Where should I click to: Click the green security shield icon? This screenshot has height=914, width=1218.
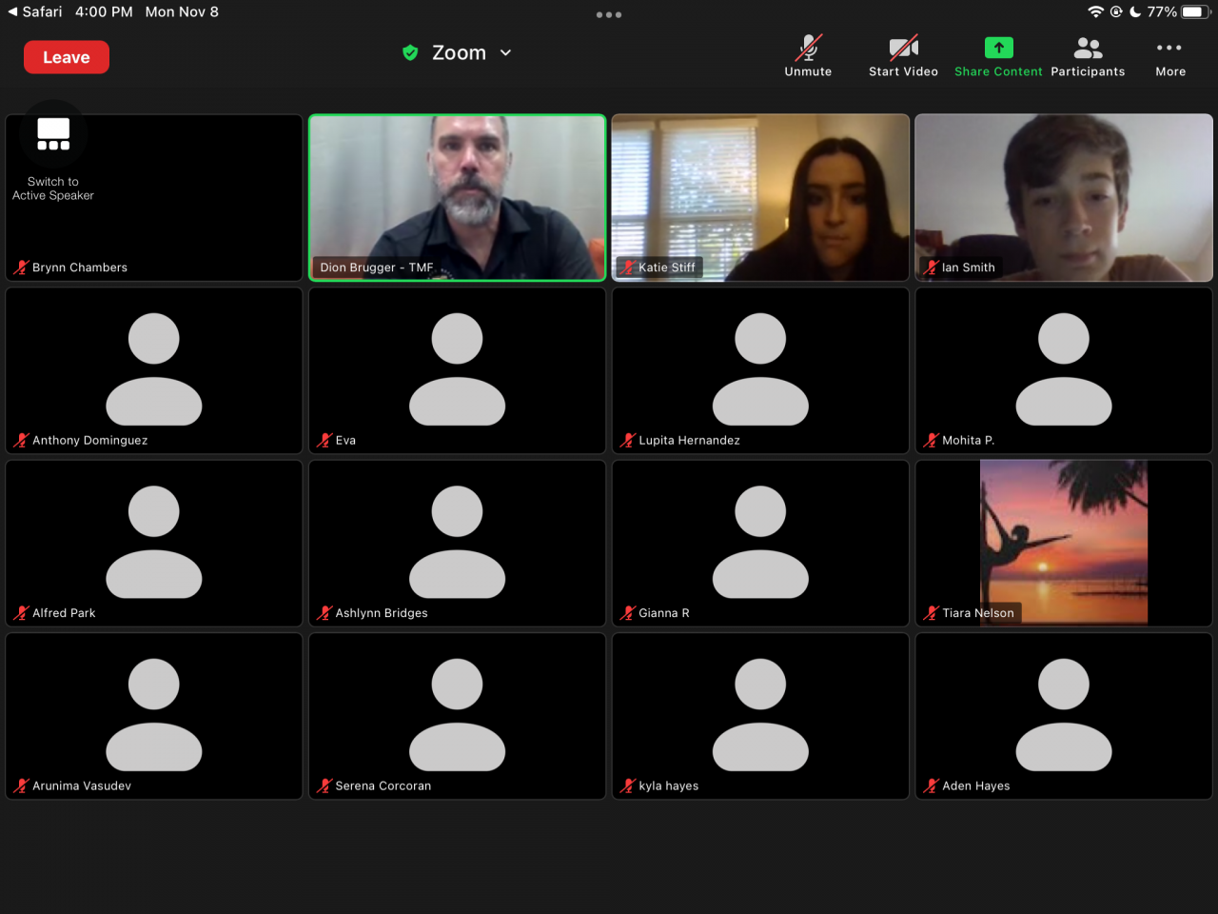[x=410, y=52]
